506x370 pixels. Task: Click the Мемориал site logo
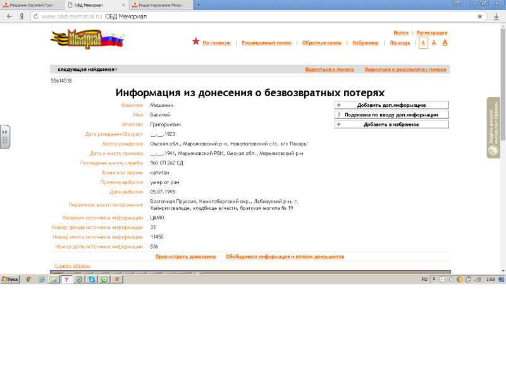(87, 40)
